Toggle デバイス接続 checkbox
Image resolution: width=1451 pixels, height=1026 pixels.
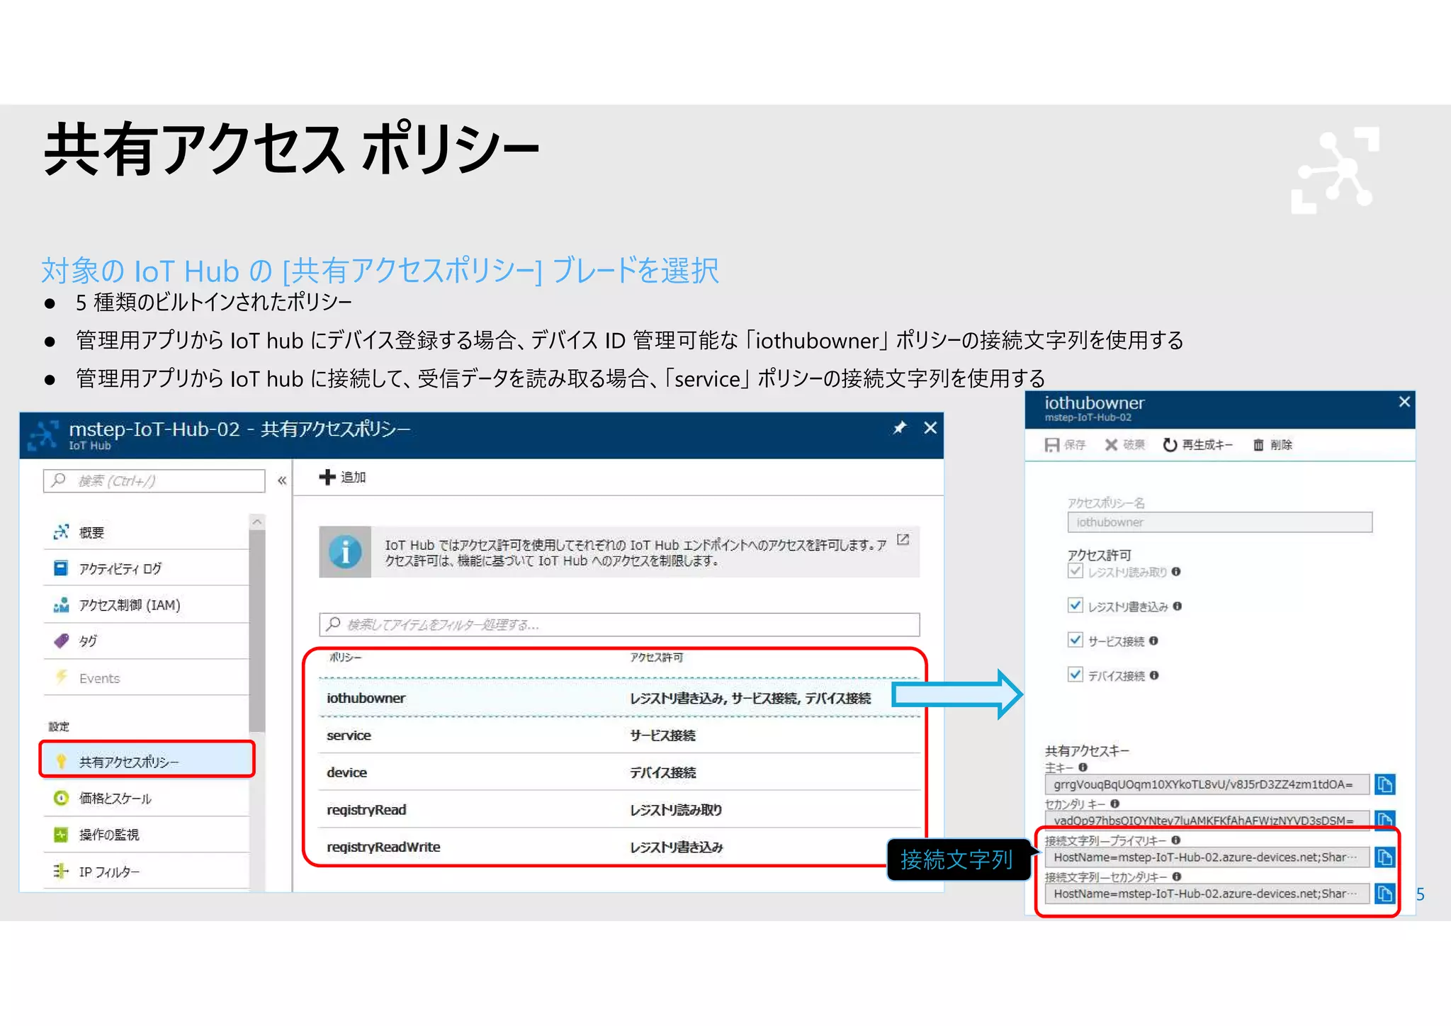1075,675
